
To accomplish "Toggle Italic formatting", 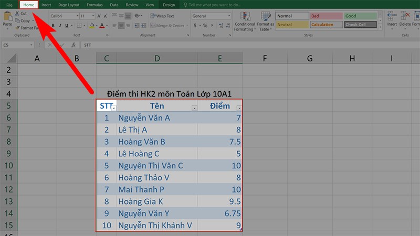I will tap(60, 25).
